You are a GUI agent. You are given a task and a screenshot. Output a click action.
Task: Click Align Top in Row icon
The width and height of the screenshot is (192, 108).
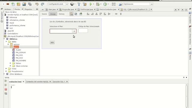pyautogui.click(x=101, y=14)
